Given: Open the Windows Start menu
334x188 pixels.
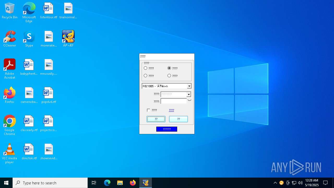Looking at the screenshot, I should [x=6, y=183].
